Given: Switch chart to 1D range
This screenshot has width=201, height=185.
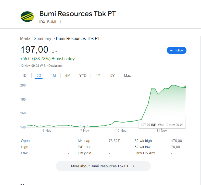Looking at the screenshot, I should (24, 75).
